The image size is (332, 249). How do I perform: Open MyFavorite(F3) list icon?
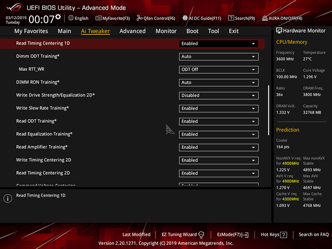[98, 18]
